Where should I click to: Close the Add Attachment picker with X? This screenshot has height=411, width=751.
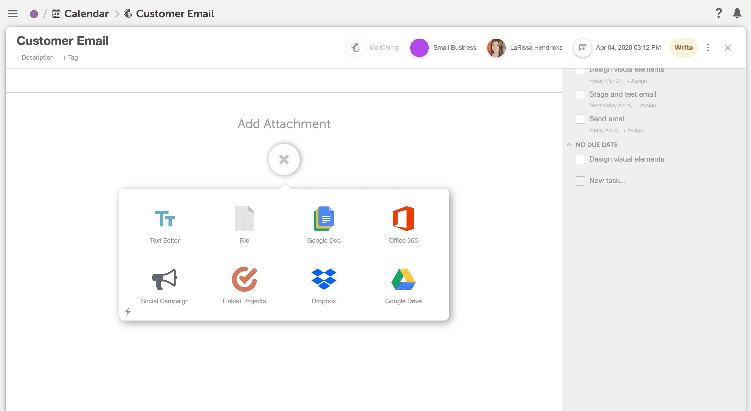coord(284,160)
